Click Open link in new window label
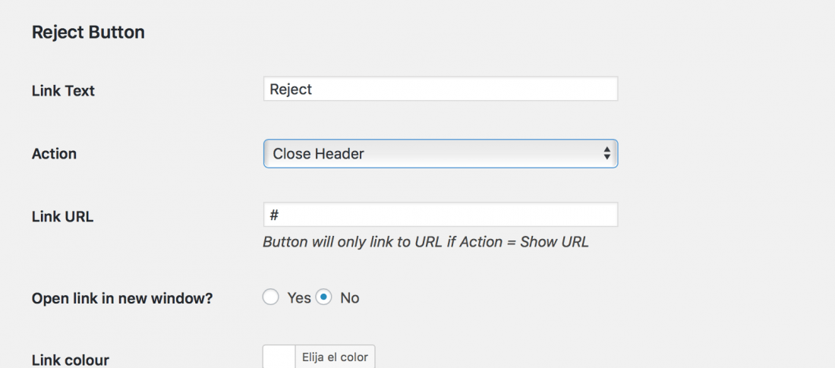Screen dimensions: 835x368 click(122, 298)
